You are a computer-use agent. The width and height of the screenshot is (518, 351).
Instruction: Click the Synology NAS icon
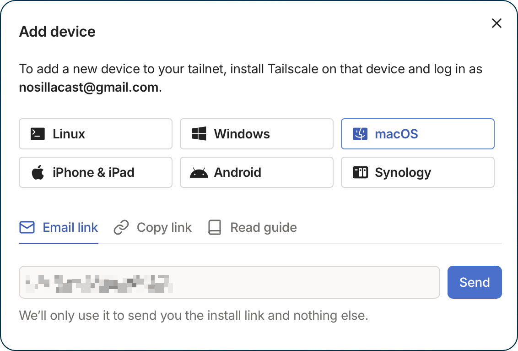(360, 172)
